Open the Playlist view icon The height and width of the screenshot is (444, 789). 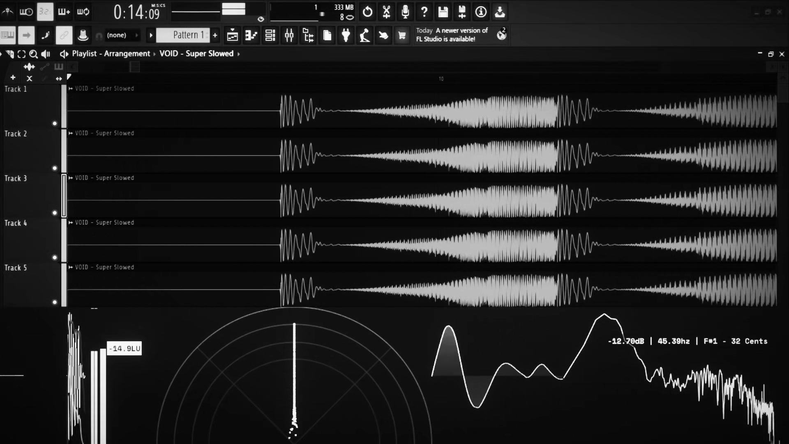(x=233, y=35)
